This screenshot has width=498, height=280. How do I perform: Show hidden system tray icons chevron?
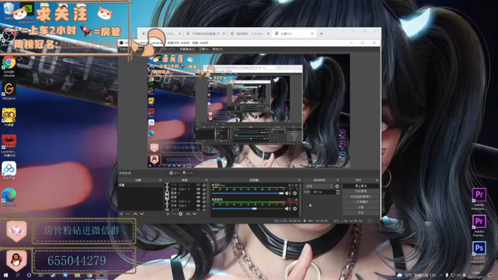[x=441, y=275]
